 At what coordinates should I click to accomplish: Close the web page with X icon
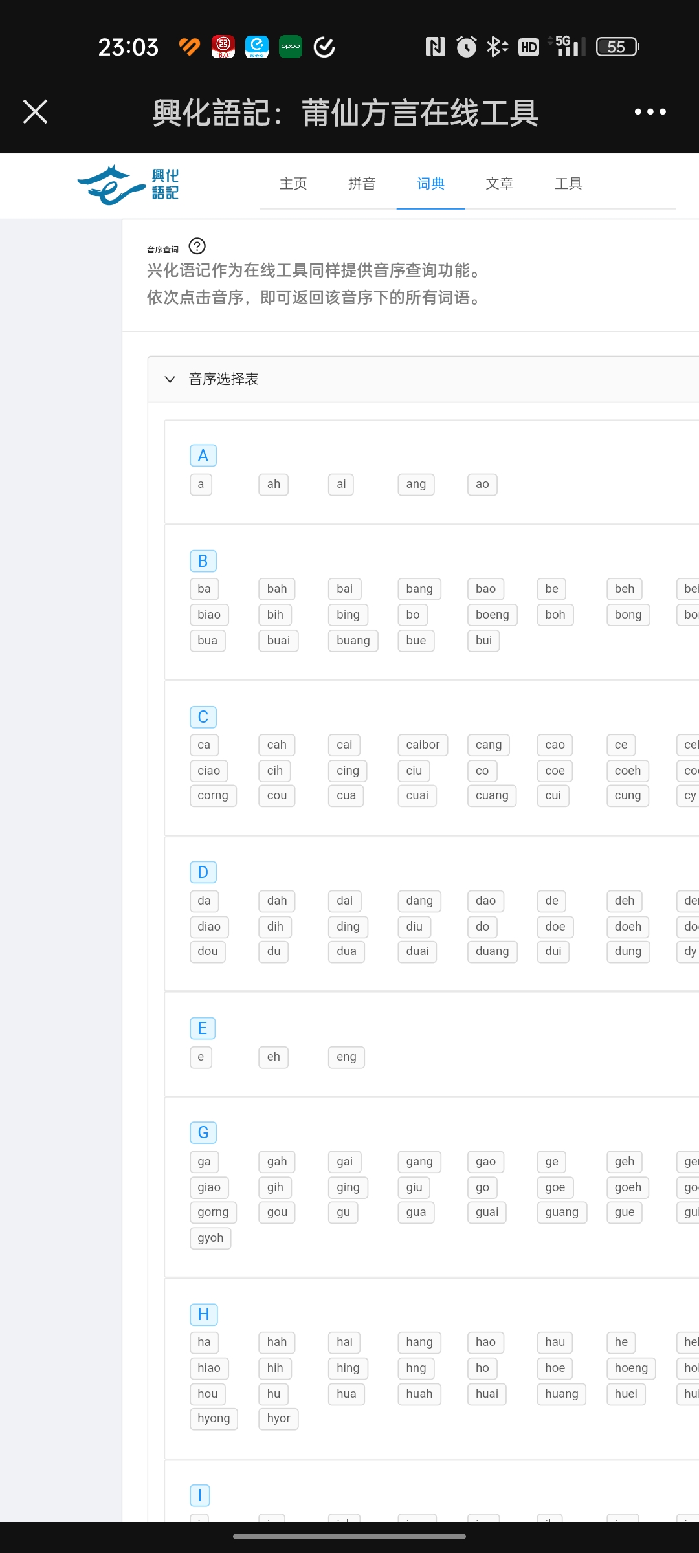click(x=36, y=111)
